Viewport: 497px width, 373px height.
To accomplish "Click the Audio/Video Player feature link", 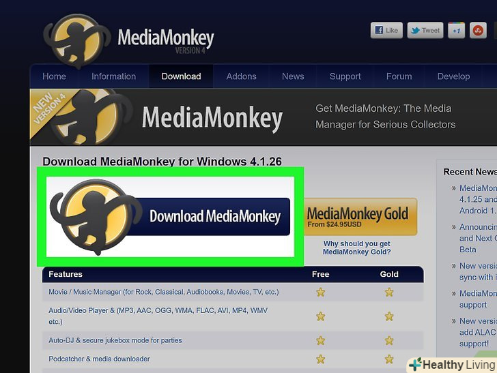I will pos(158,316).
